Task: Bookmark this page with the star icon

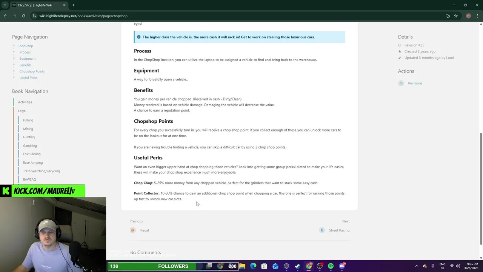Action: (x=456, y=16)
